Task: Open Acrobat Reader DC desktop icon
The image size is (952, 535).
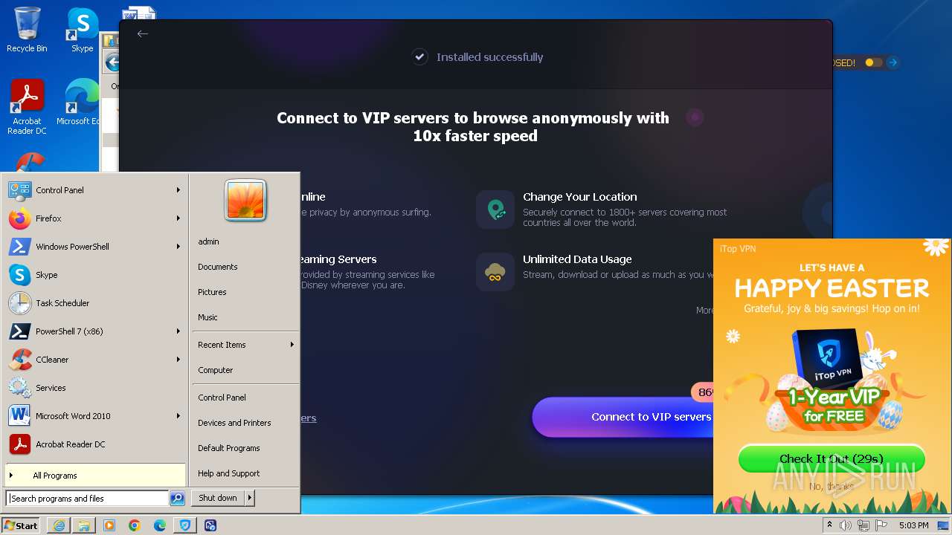Action: pyautogui.click(x=27, y=107)
